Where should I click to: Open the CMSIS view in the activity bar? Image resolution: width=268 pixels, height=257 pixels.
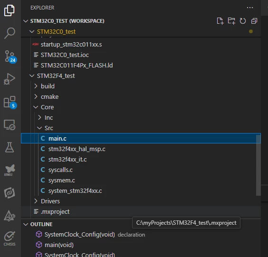click(10, 238)
